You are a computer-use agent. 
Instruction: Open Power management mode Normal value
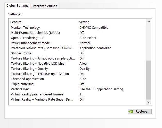coord(85,43)
